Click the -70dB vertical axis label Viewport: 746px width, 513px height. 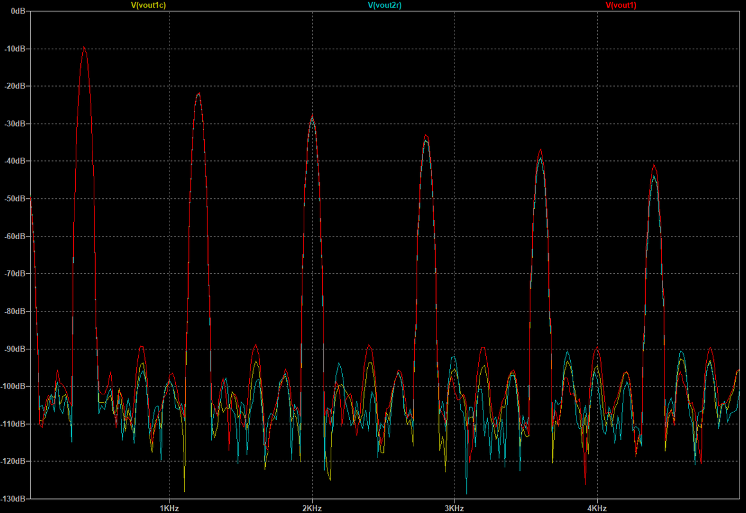click(15, 274)
